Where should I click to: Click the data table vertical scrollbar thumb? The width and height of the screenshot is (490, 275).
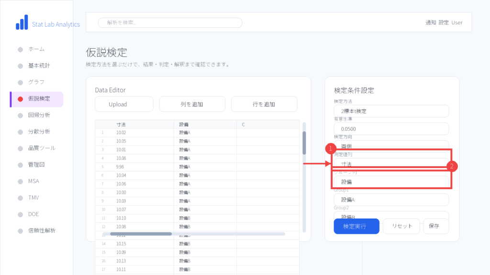click(x=304, y=143)
